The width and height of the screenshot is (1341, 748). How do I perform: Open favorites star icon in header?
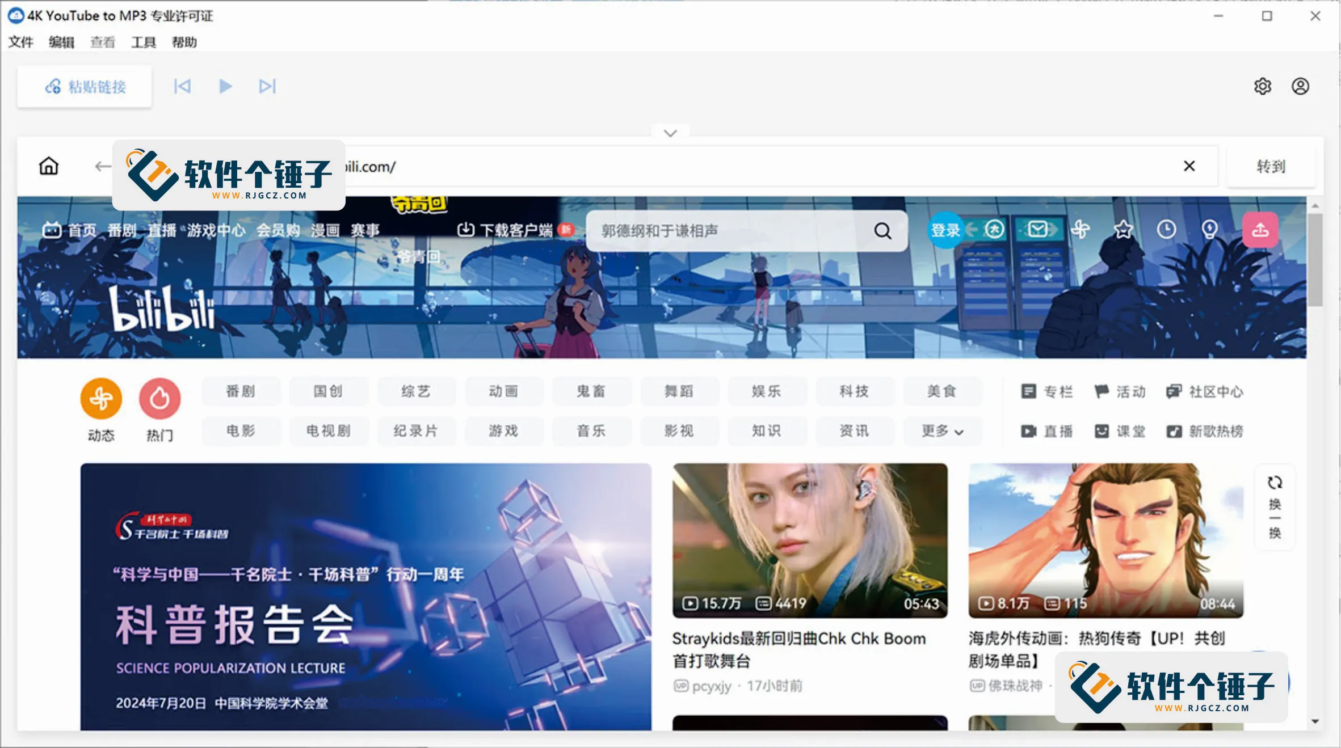tap(1123, 229)
